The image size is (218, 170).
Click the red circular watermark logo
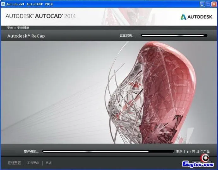click(205, 158)
